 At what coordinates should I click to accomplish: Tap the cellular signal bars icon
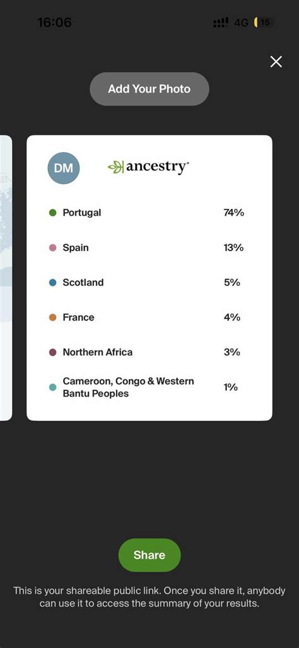221,22
